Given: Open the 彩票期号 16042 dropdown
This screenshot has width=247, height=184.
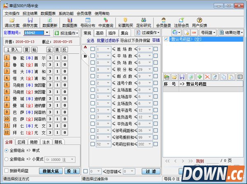Looking at the screenshot, I should click(x=47, y=33).
